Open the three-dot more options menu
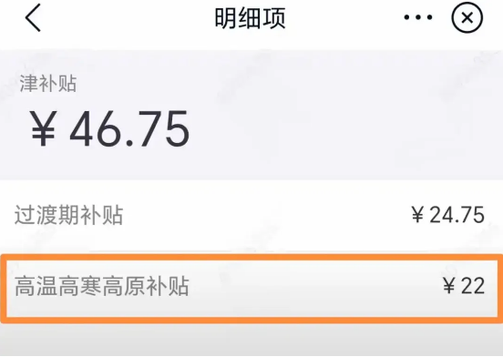Screen dimensions: 503x357 point(418,17)
